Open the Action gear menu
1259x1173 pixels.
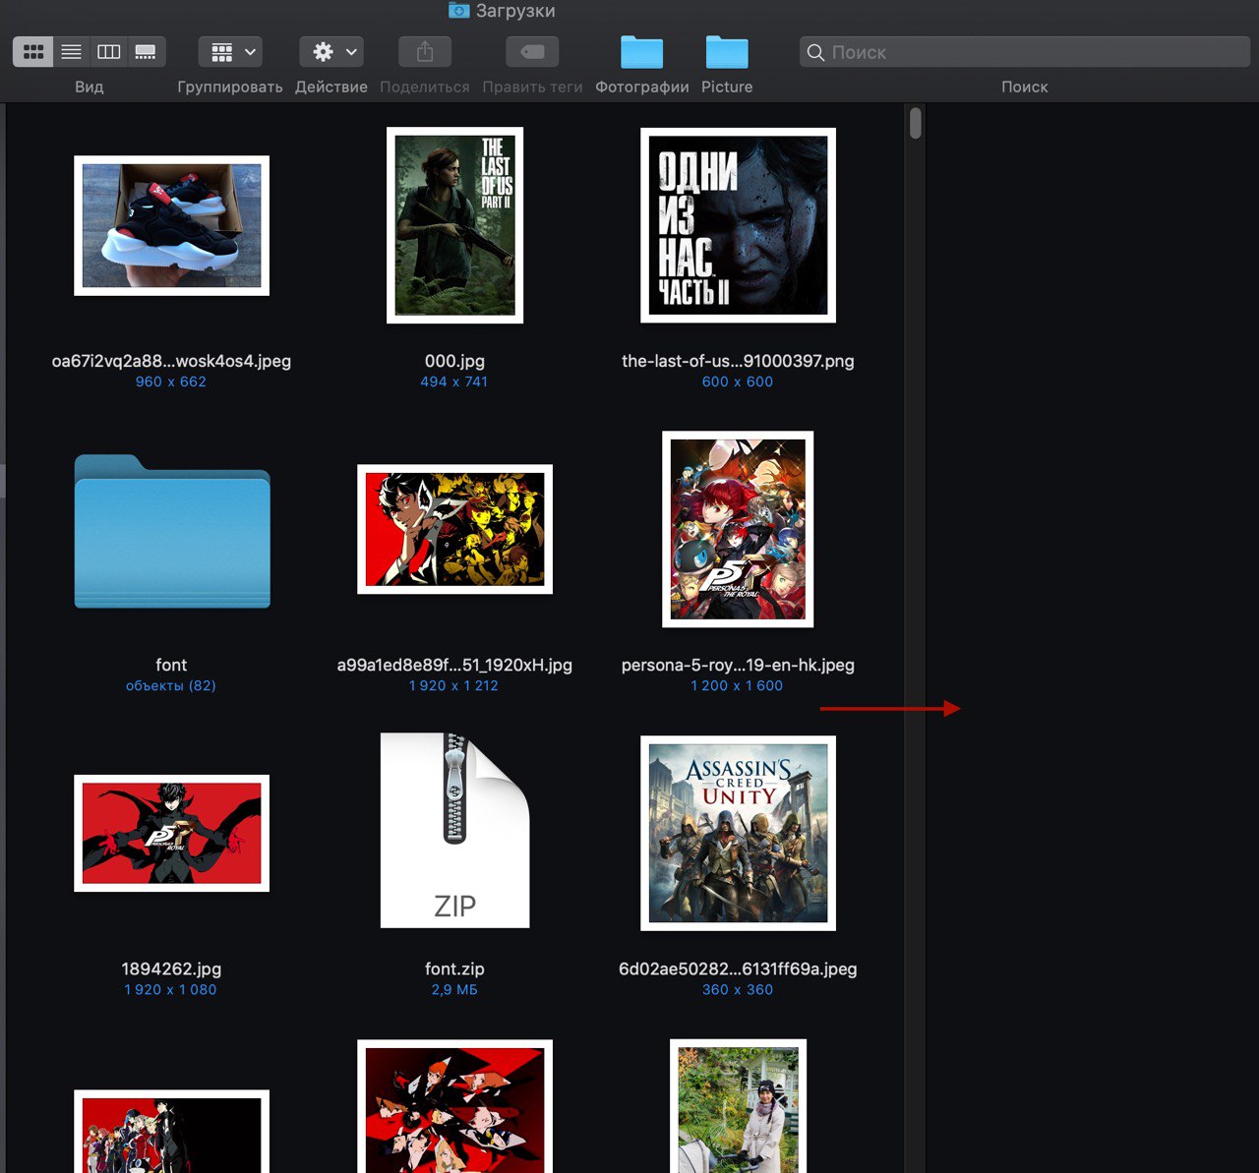[331, 51]
